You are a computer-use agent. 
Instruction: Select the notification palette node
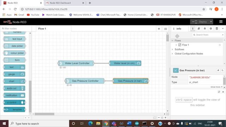point(14,95)
